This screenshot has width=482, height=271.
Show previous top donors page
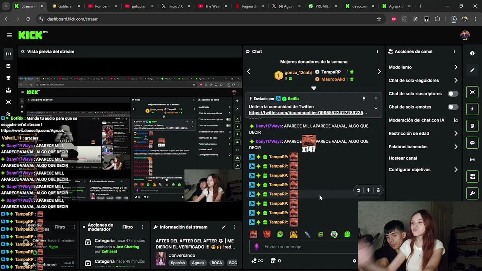pos(249,72)
